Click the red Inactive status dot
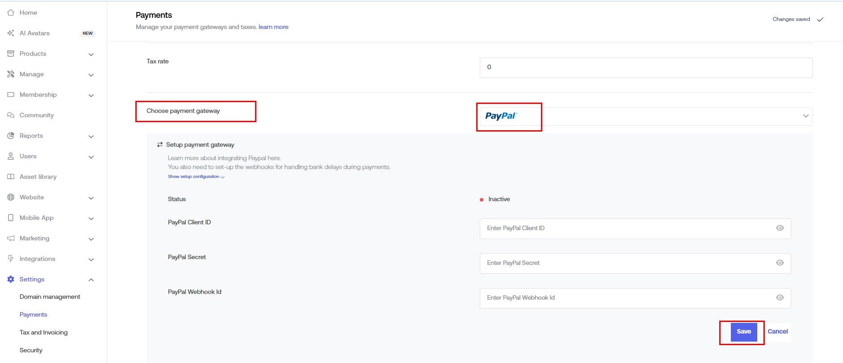This screenshot has height=363, width=843. tap(482, 200)
